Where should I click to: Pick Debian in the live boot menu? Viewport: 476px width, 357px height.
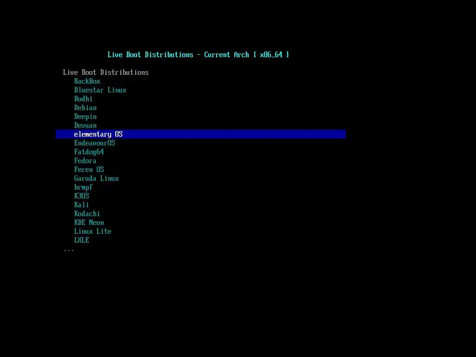coord(86,107)
